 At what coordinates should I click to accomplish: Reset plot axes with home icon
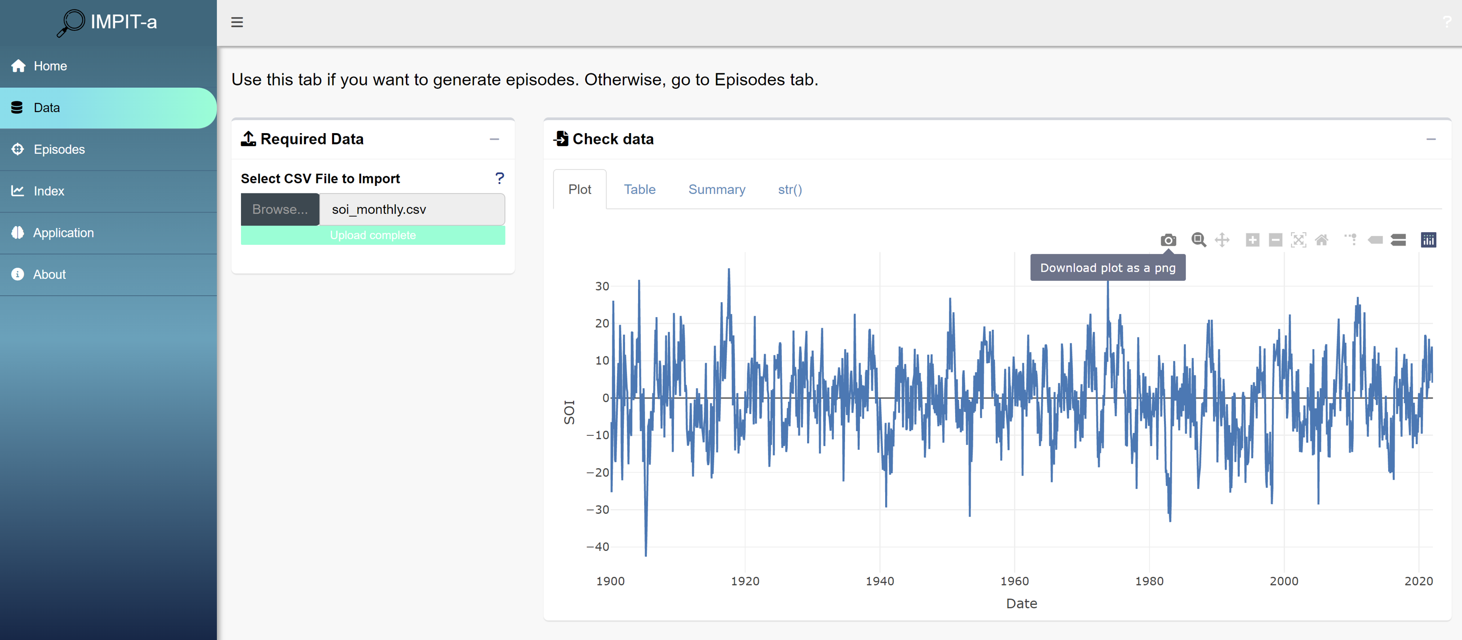[1321, 240]
